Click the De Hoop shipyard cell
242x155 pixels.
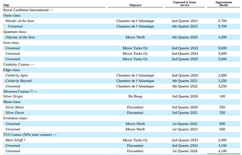[x=135, y=96]
